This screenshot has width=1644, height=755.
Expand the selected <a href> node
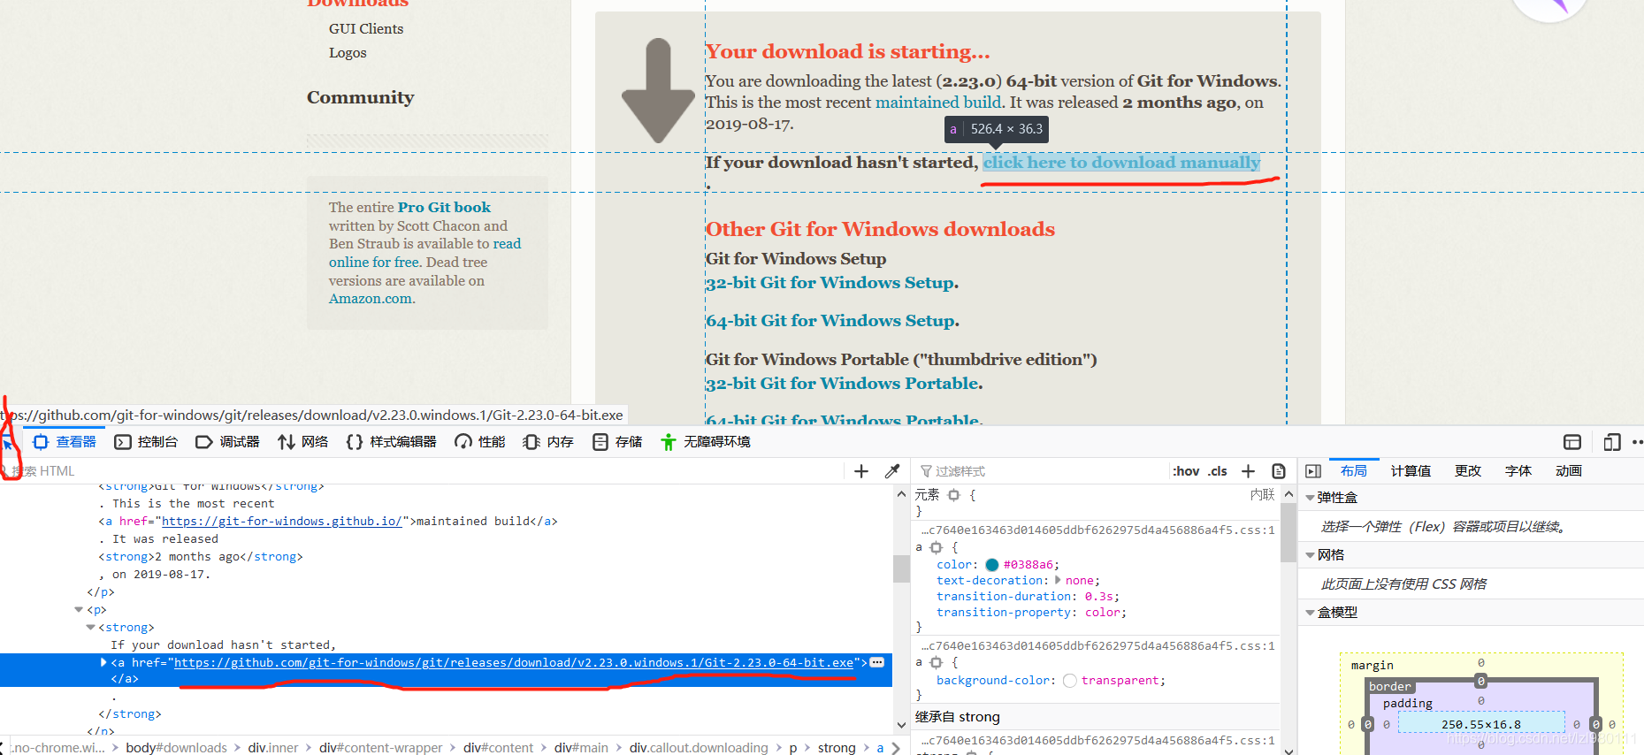[x=103, y=662]
